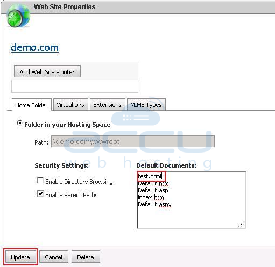Disable the Enable Parent Paths checkbox
This screenshot has height=267, width=275.
40,193
